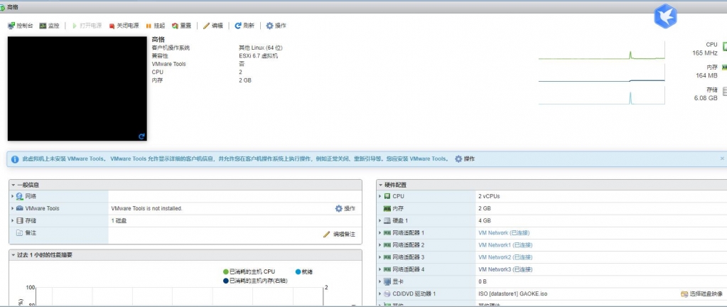The image size is (727, 307).
Task: Open 操作 gear in VMware Tools row
Action: tap(345, 209)
